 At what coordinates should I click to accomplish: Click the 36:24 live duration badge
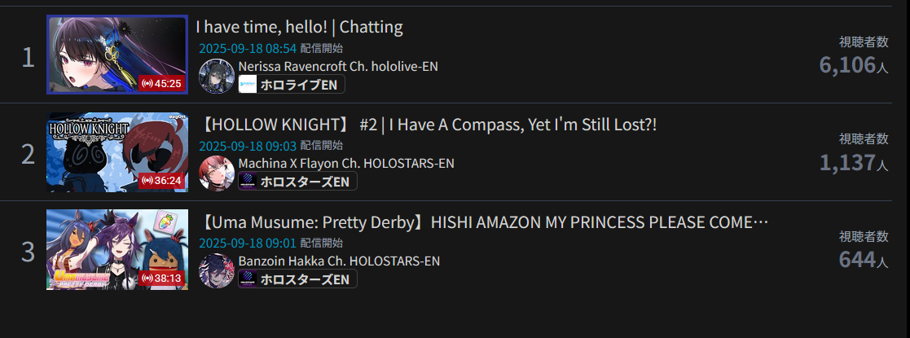pos(161,181)
